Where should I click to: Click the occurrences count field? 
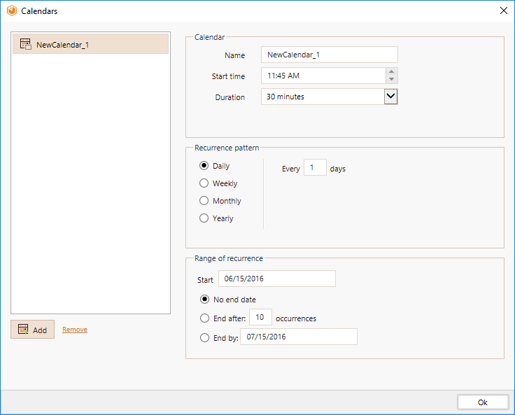[x=260, y=317]
